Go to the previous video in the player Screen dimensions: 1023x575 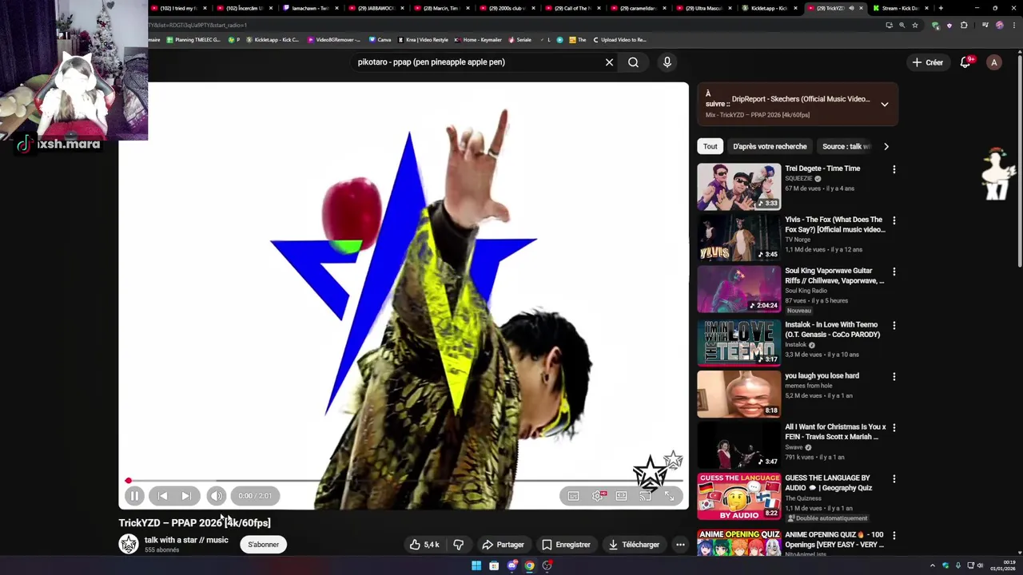(x=162, y=496)
